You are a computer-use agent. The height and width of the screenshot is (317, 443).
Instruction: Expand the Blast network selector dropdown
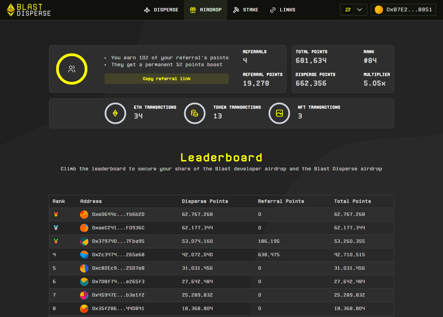point(354,10)
